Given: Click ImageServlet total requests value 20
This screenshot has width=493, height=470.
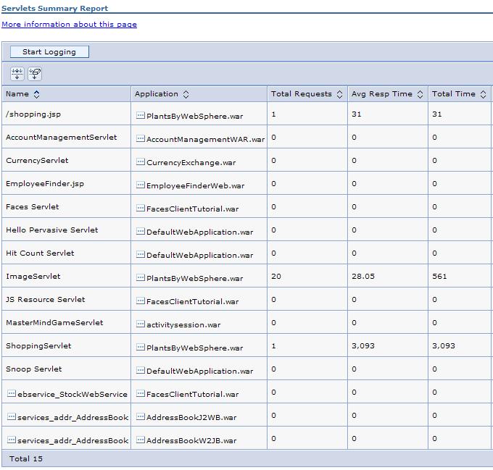Looking at the screenshot, I should click(x=276, y=277).
